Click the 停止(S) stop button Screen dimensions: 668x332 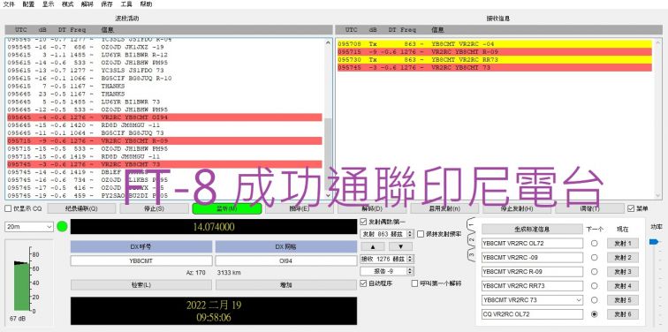pyautogui.click(x=155, y=208)
